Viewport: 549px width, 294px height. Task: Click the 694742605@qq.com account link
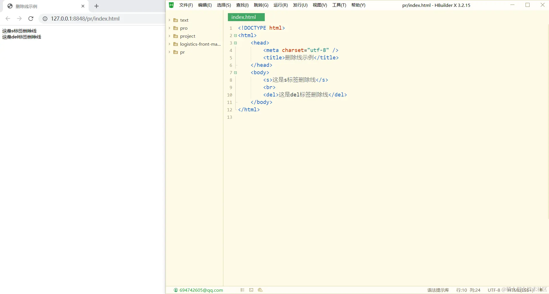tap(201, 290)
